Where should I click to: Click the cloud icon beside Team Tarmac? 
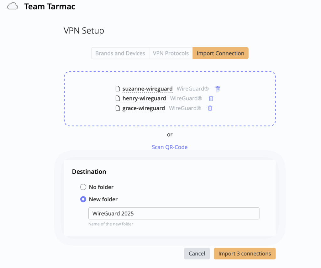[13, 6]
